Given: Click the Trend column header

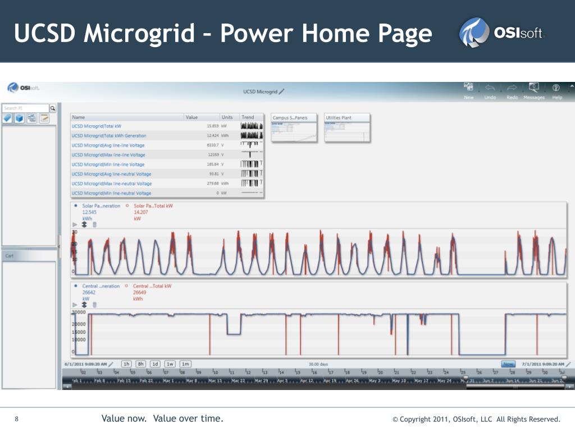Looking at the screenshot, I should [251, 117].
